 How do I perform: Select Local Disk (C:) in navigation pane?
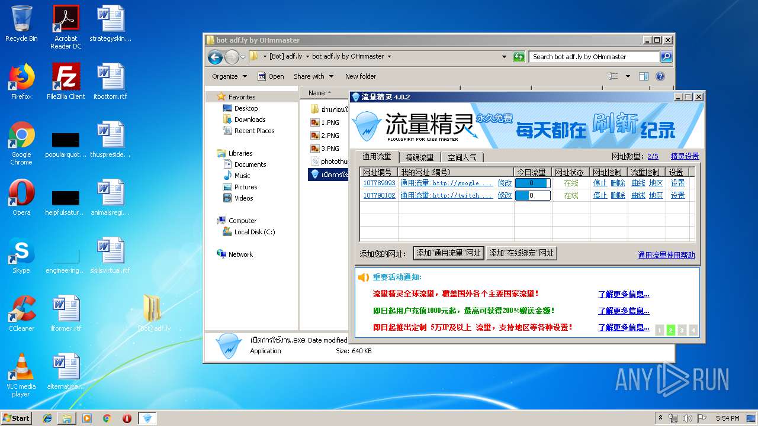click(249, 232)
